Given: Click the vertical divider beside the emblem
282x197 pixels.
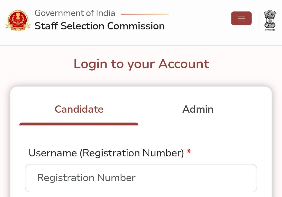Looking at the screenshot, I should 260,20.
